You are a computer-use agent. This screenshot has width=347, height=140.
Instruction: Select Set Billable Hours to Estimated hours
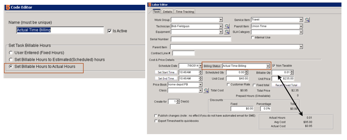click(x=11, y=60)
